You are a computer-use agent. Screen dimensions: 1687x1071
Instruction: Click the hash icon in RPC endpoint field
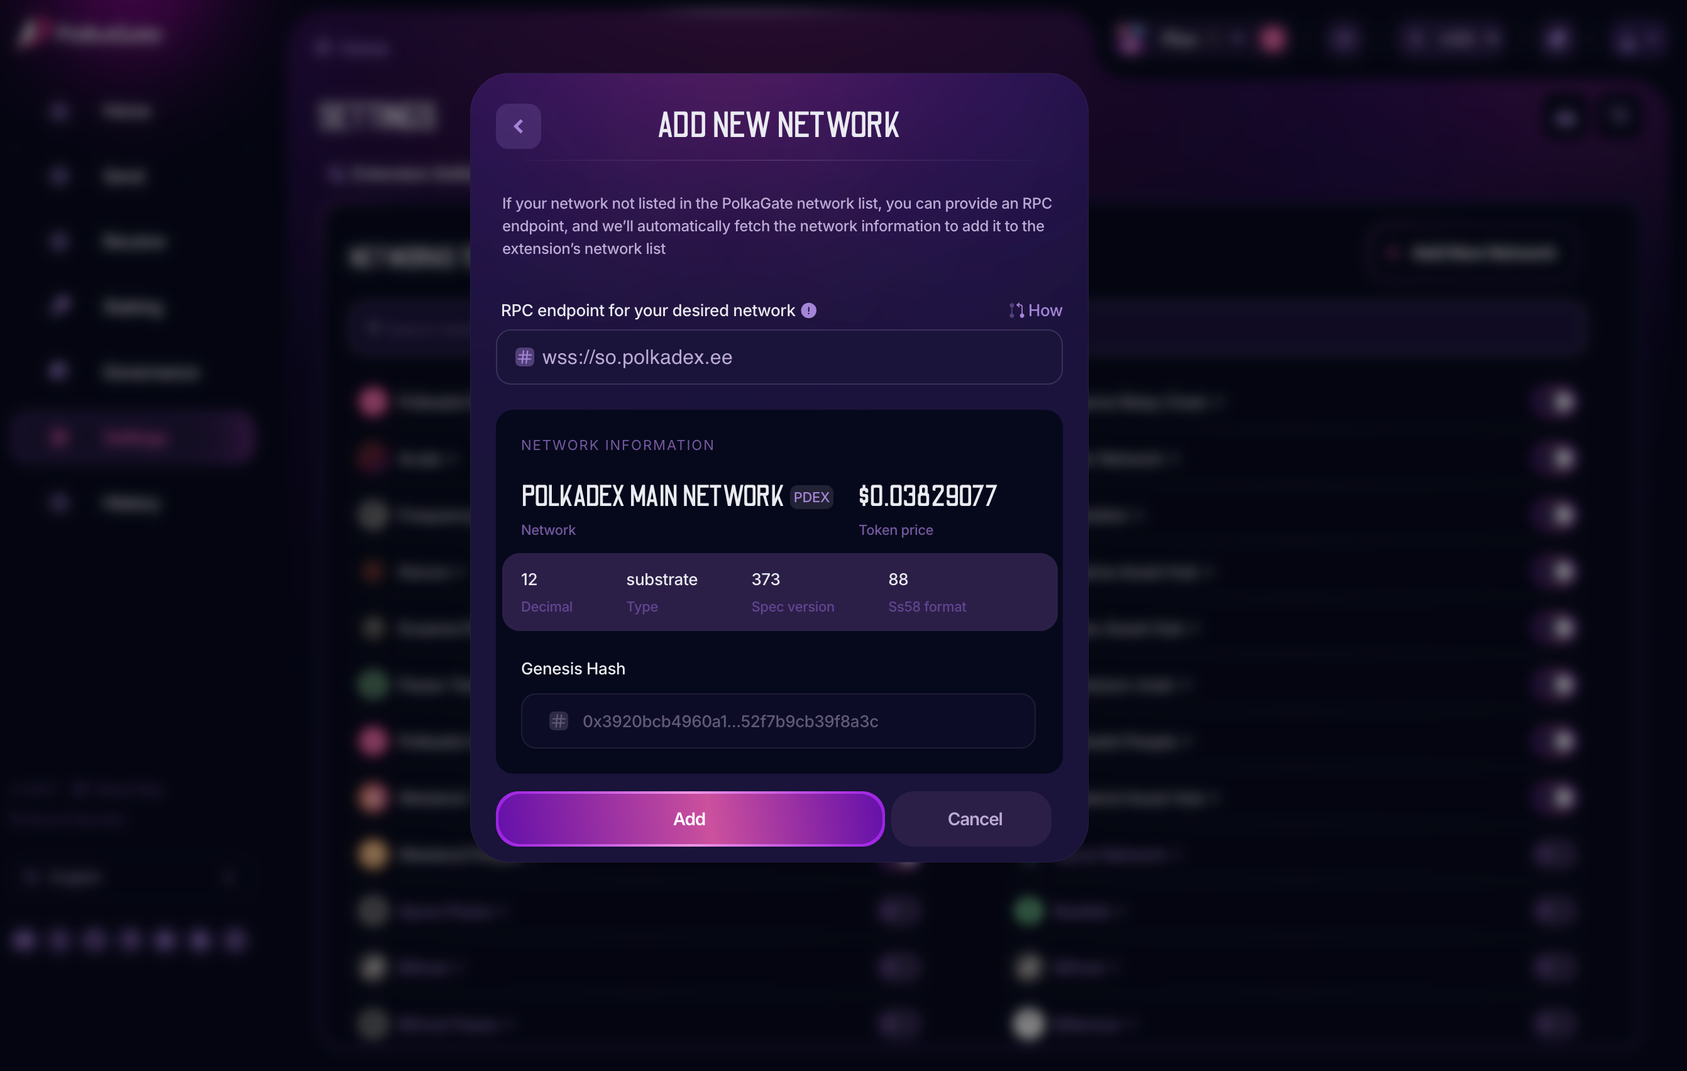(525, 357)
